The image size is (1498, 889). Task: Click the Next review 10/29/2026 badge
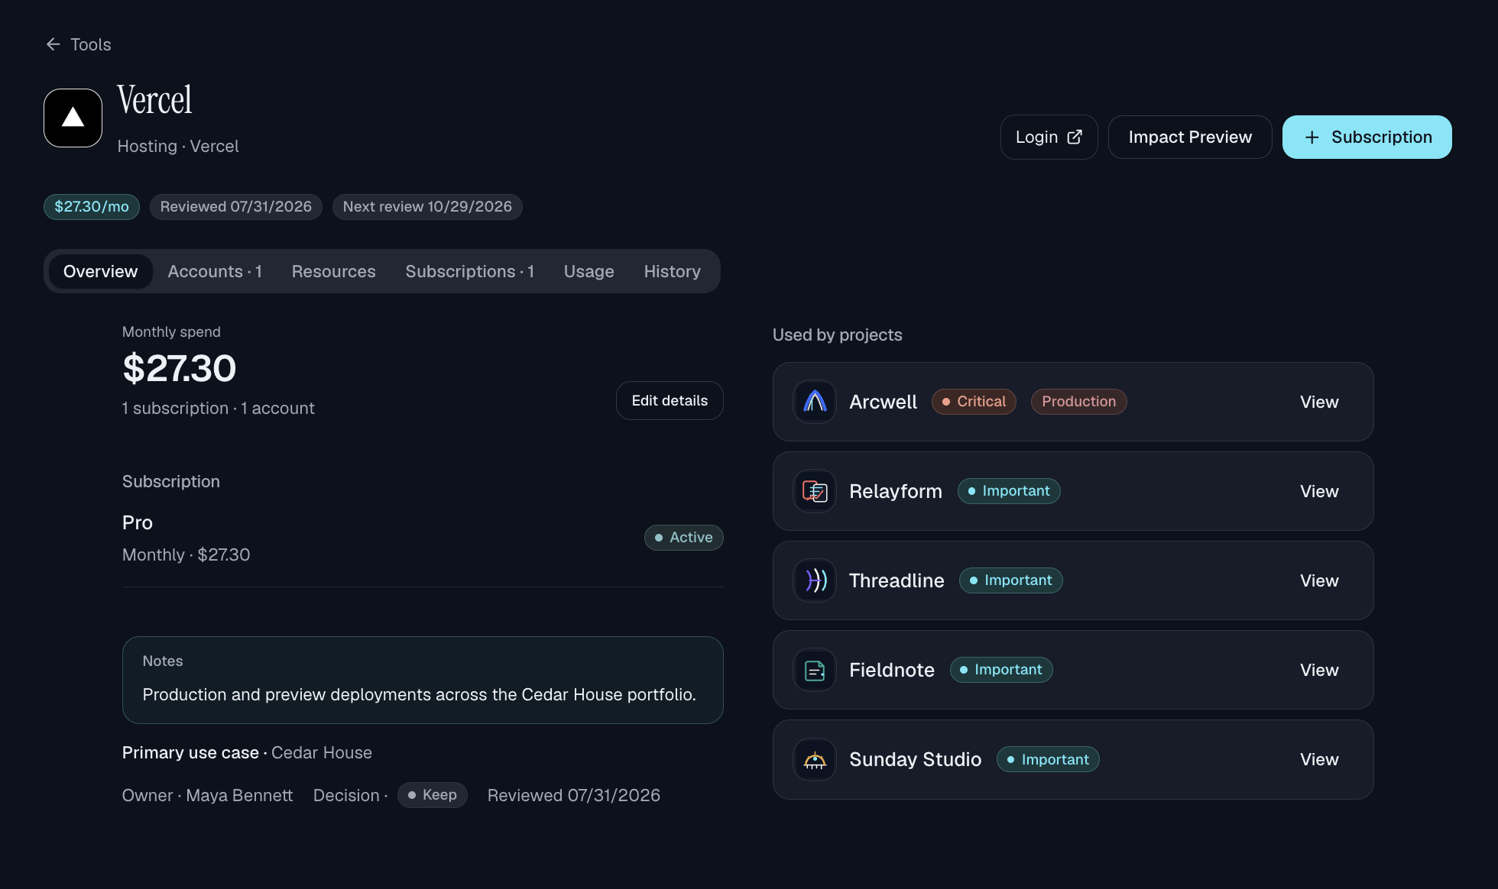coord(427,207)
